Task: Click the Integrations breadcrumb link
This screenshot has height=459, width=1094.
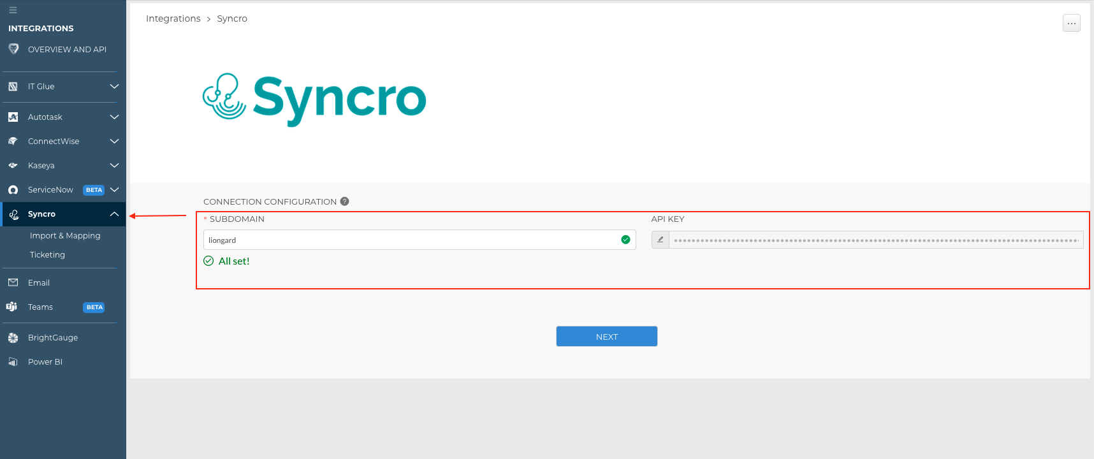Action: (x=173, y=18)
